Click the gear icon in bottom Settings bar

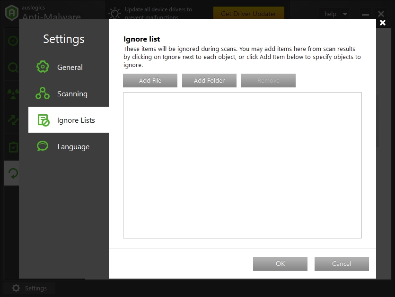16,288
